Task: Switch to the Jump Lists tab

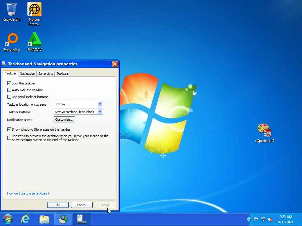Action: tap(46, 74)
